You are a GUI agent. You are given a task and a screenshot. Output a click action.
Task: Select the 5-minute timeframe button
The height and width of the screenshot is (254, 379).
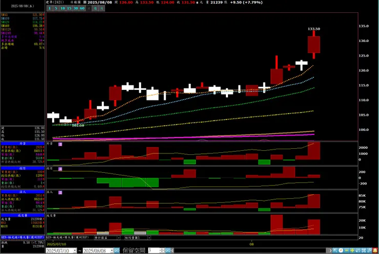pyautogui.click(x=56, y=8)
